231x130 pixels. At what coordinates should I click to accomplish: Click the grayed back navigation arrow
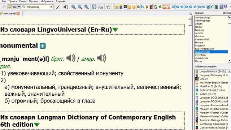[x=4, y=7]
